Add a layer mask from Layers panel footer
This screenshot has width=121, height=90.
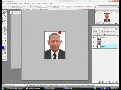[103, 82]
